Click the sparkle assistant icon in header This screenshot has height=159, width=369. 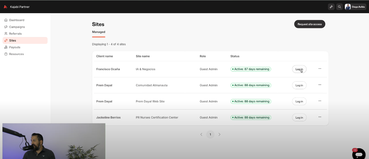331,7
